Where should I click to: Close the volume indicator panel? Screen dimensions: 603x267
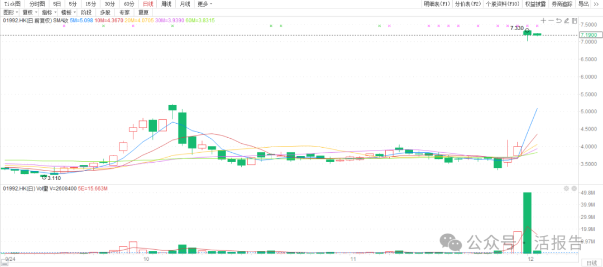click(x=574, y=189)
